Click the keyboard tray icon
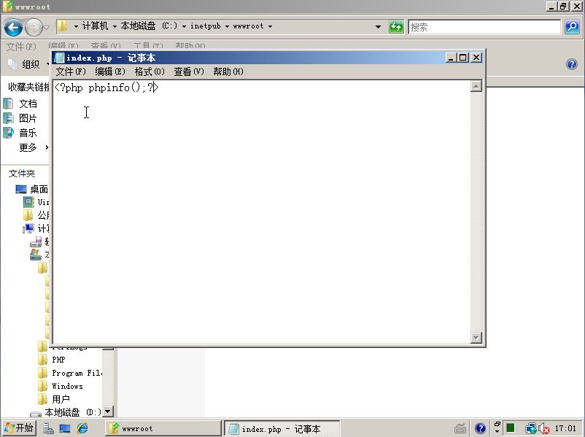This screenshot has height=437, width=585. pos(460,429)
